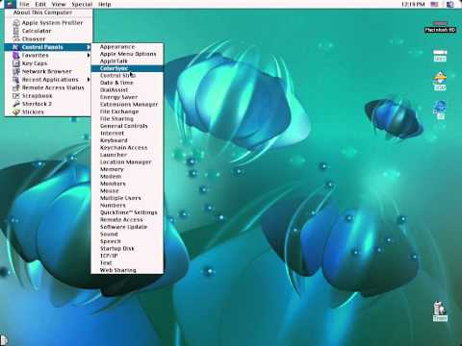Open the Appearance control panel

click(127, 47)
